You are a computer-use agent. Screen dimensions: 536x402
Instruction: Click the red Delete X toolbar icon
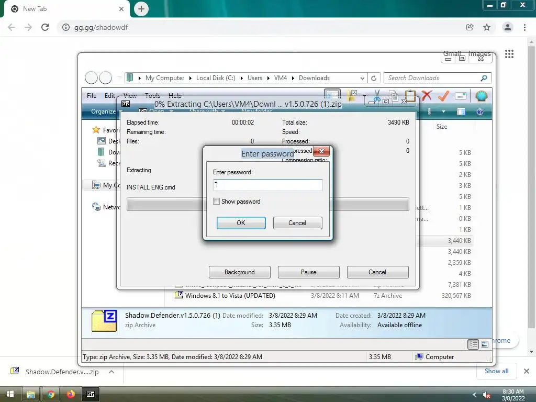click(427, 96)
